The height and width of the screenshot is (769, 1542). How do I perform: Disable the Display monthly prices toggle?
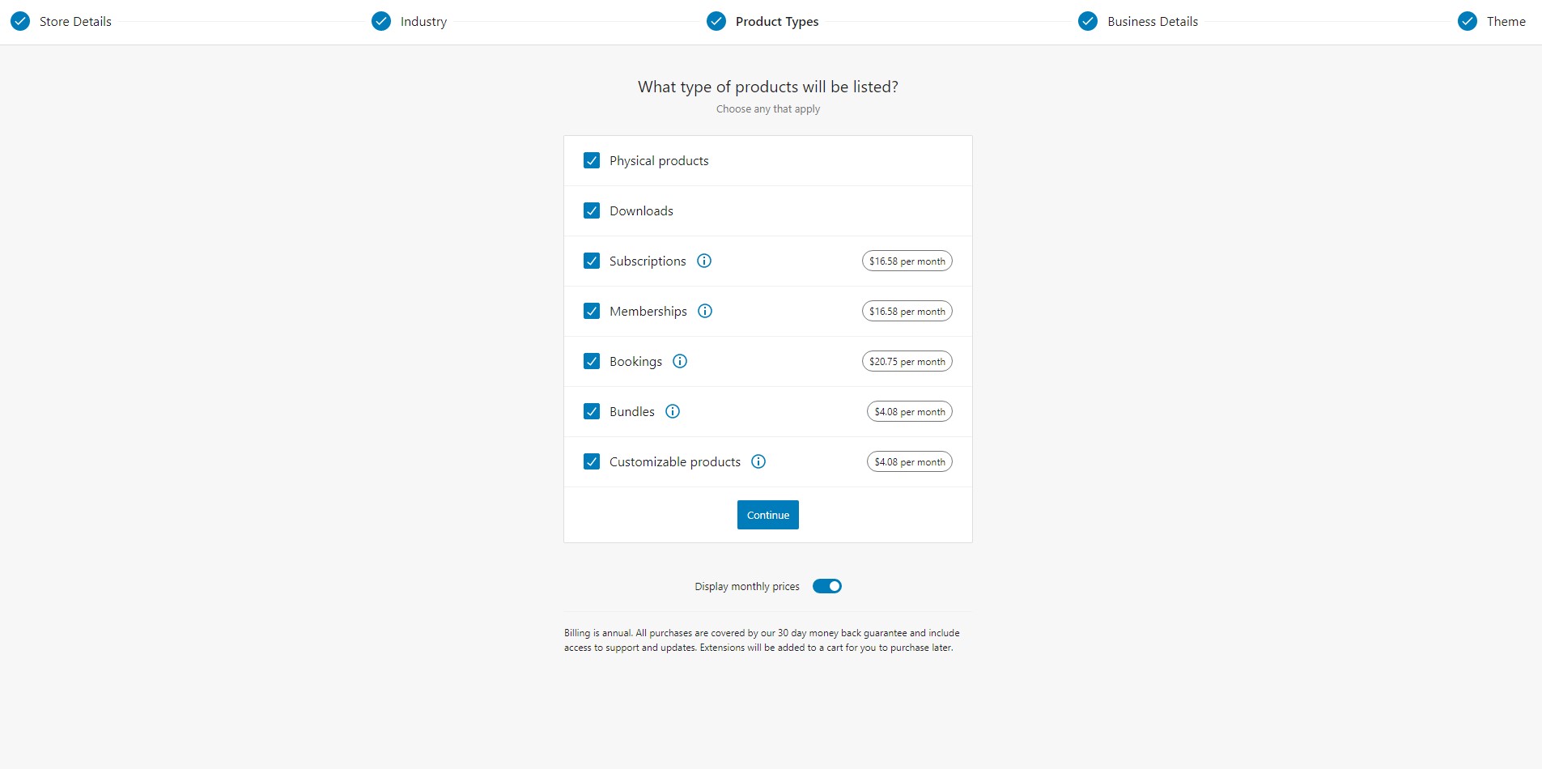(x=827, y=585)
